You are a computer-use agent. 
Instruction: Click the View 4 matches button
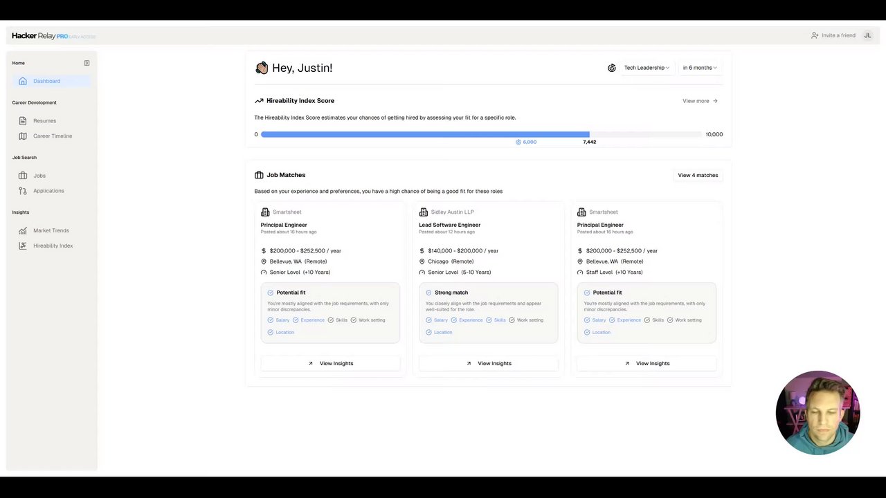(698, 176)
